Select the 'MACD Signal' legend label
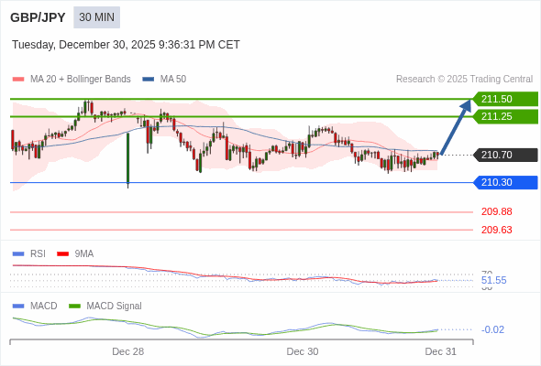Screen dimensions: 541x366 point(115,307)
